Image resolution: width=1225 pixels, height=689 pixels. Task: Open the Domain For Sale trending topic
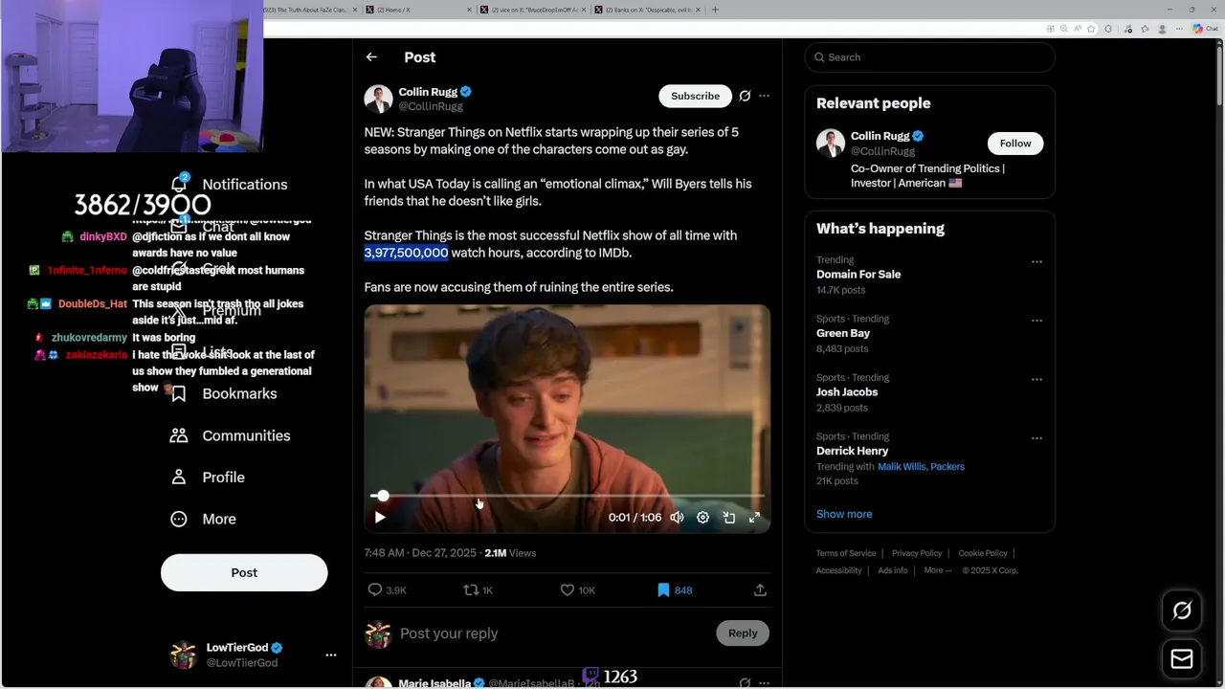858,275
